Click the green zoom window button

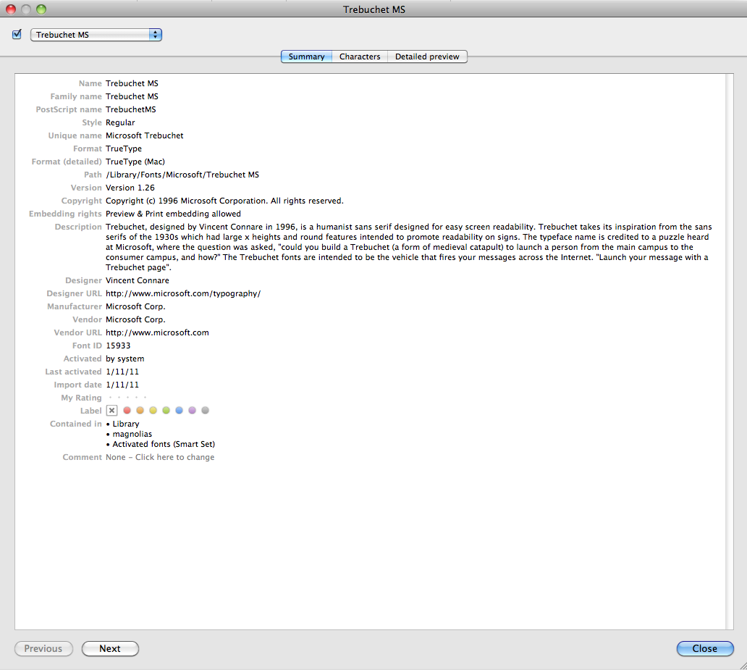(41, 9)
